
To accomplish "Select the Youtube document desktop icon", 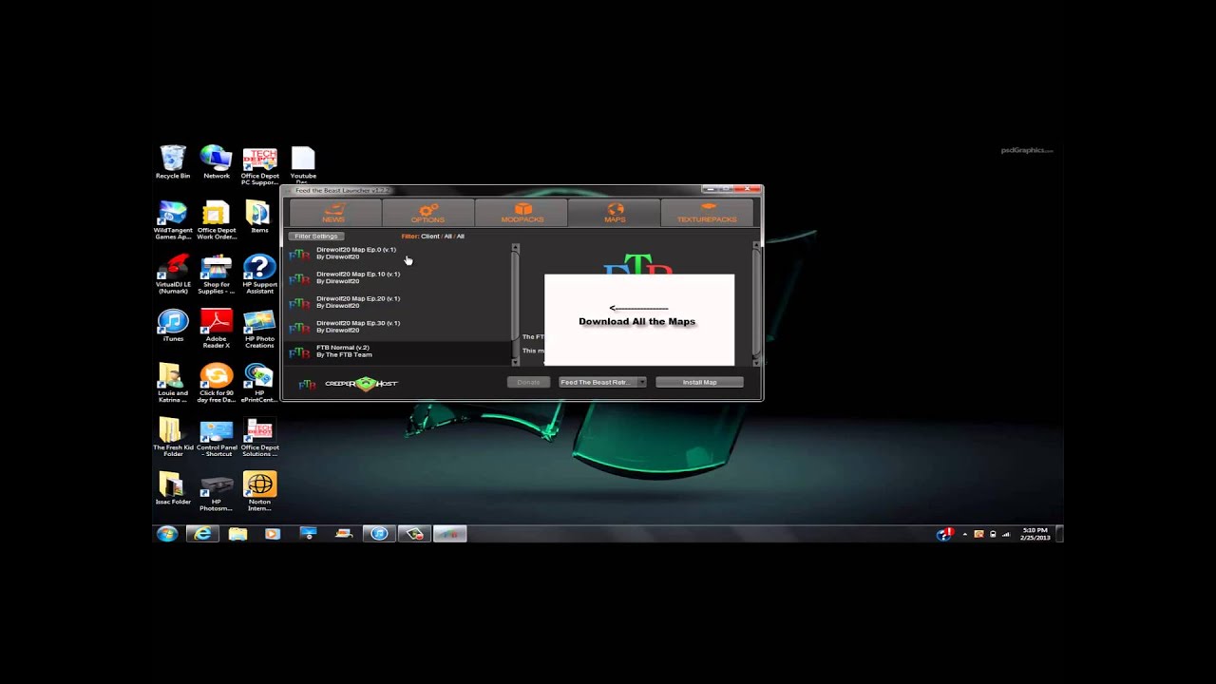I will point(303,165).
